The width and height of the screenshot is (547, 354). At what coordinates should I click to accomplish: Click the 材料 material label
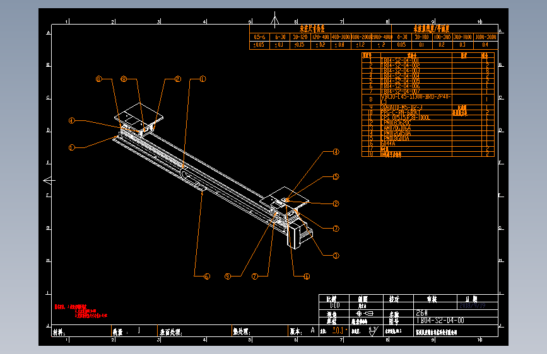(x=59, y=333)
